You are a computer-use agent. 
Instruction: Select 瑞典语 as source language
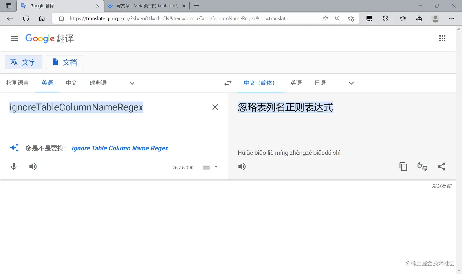coord(98,83)
